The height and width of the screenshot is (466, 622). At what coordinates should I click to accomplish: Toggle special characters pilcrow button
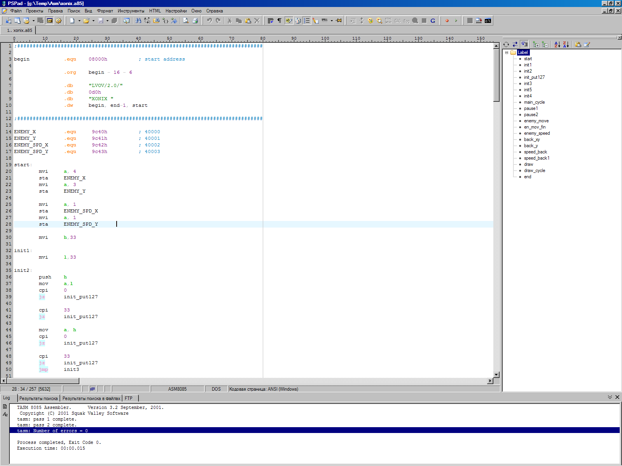[279, 21]
